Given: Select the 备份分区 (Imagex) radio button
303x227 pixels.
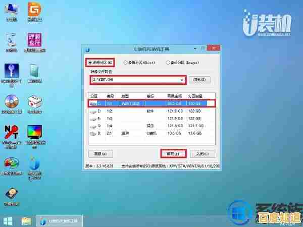Looking at the screenshot, I should (x=182, y=63).
